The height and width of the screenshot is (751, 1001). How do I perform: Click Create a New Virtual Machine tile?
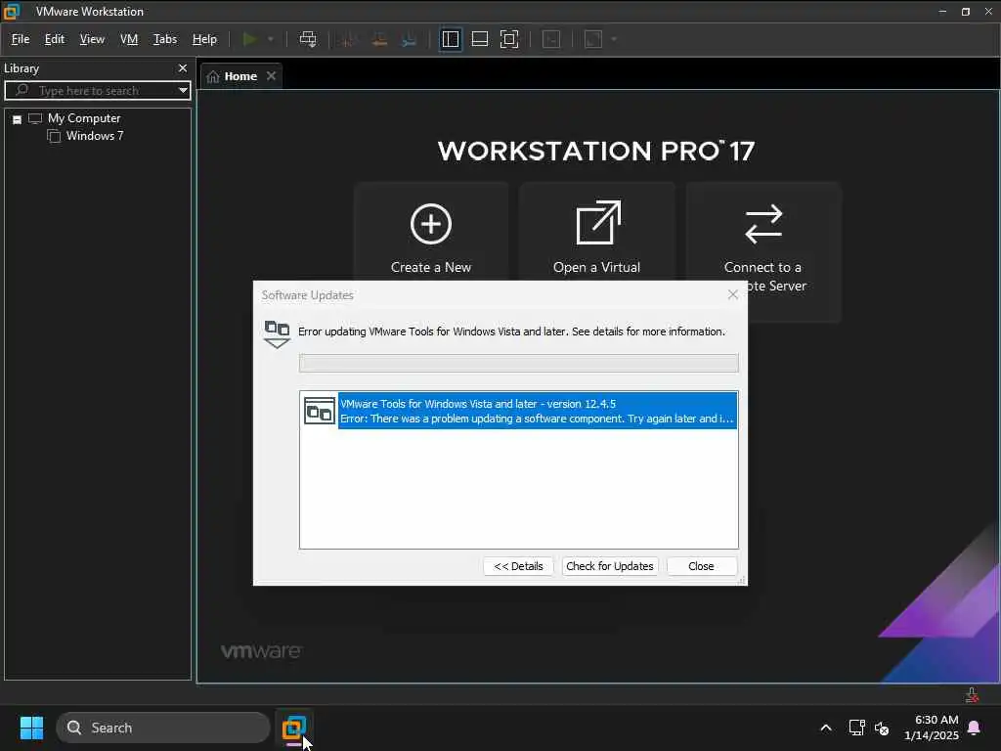[x=431, y=233]
